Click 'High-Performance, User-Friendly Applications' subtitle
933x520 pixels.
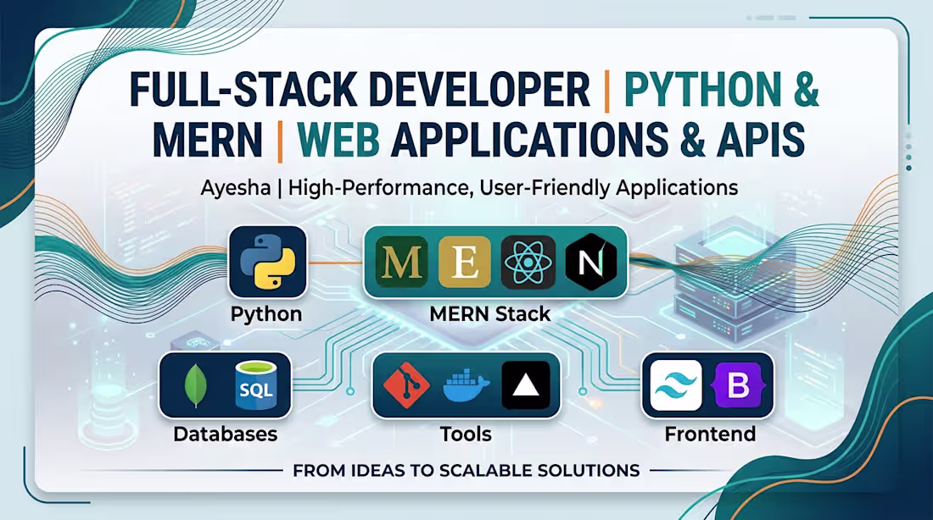[x=513, y=188]
